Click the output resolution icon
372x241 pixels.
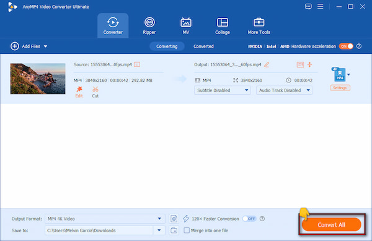coord(236,81)
